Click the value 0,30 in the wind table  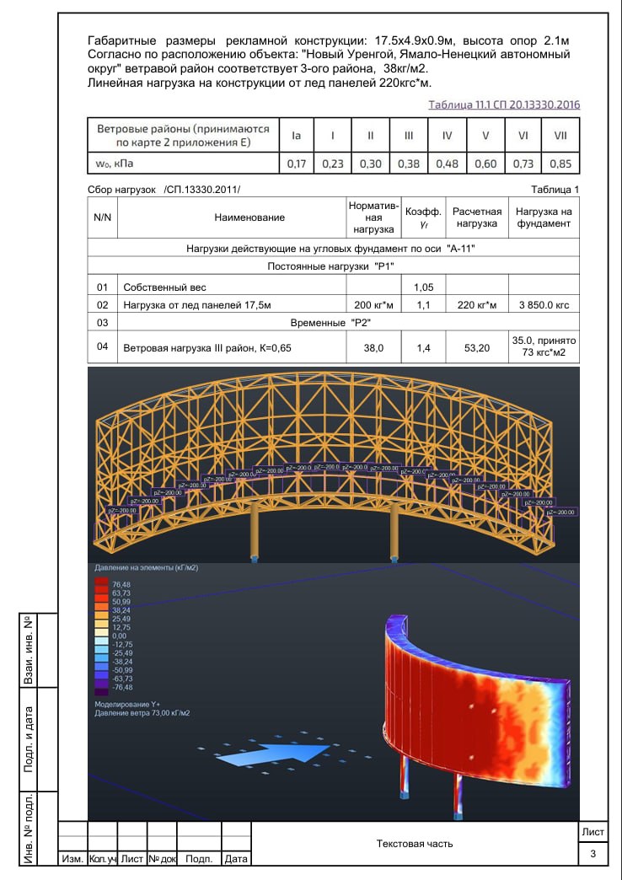[x=371, y=164]
